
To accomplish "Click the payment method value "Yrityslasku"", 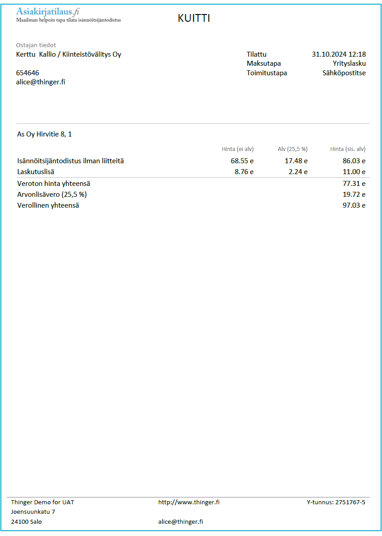I will click(349, 63).
